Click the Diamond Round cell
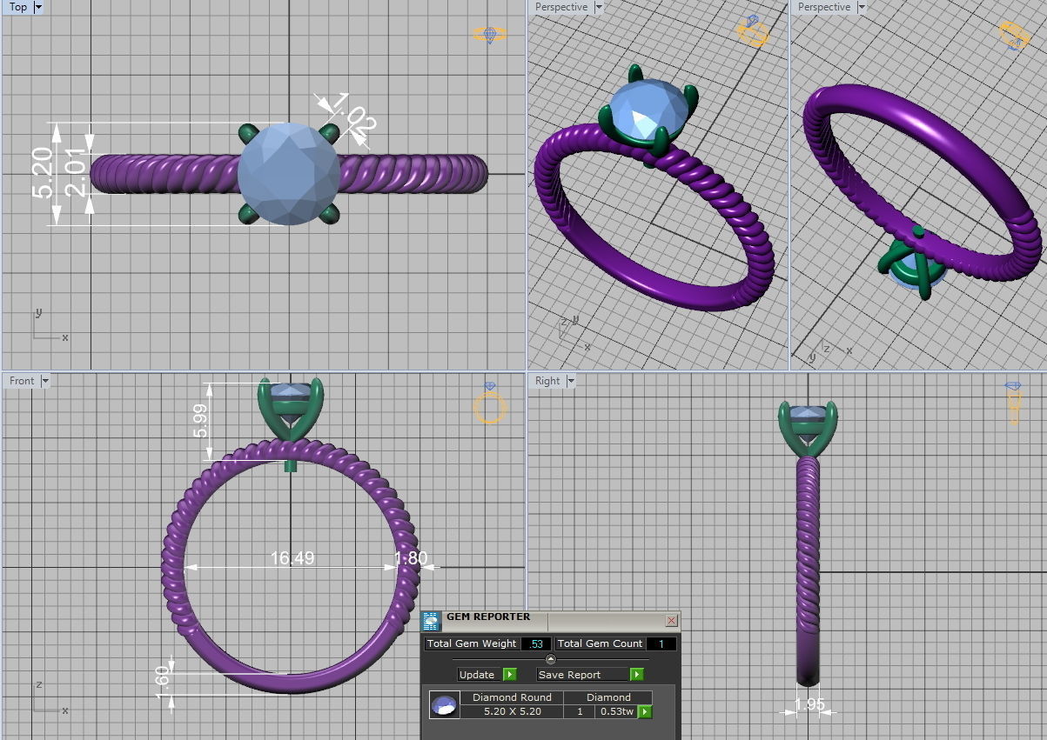The width and height of the screenshot is (1047, 740). [512, 697]
